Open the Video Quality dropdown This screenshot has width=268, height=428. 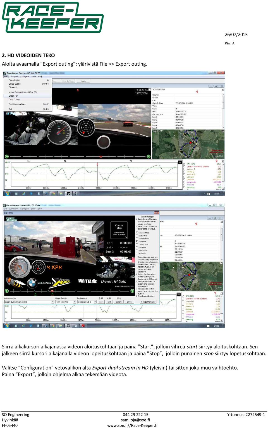click(66, 302)
